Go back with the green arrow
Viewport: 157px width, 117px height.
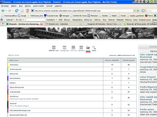(3, 11)
